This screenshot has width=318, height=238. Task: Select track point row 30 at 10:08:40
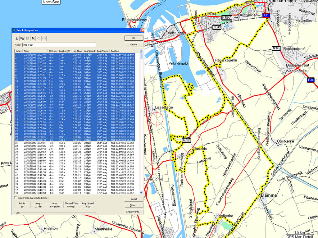[x=75, y=140]
